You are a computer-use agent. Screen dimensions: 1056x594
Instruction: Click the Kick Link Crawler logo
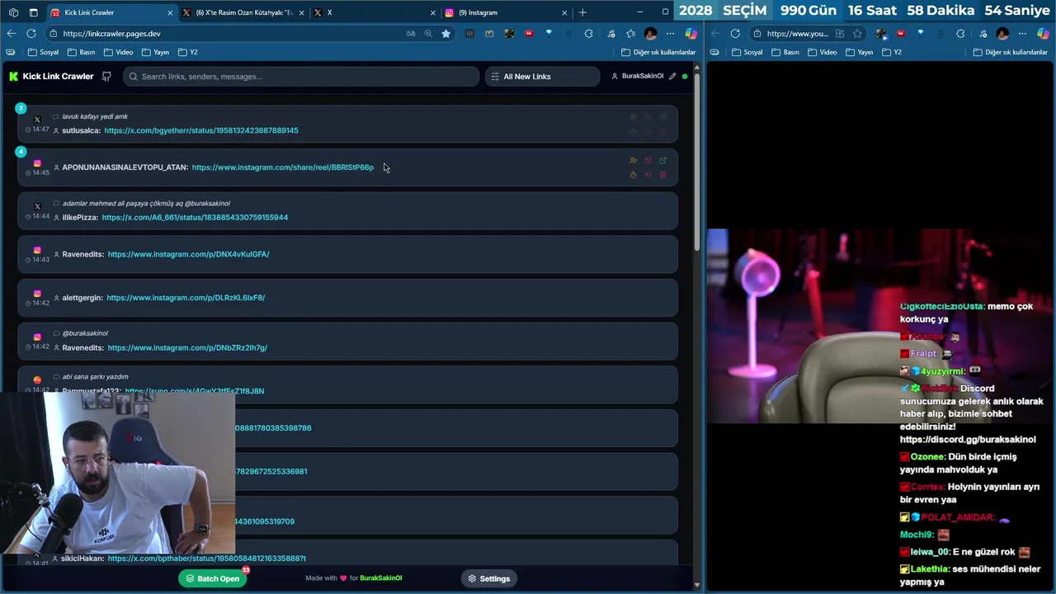[x=13, y=76]
